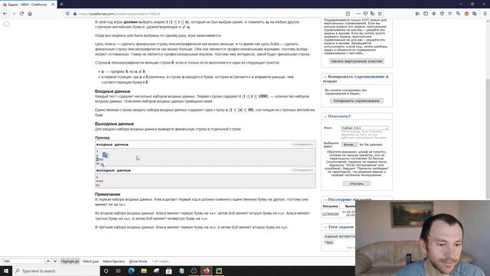Viewport: 490px width, 276px height.
Task: Open the Windows Start menu
Action: pyautogui.click(x=6, y=271)
